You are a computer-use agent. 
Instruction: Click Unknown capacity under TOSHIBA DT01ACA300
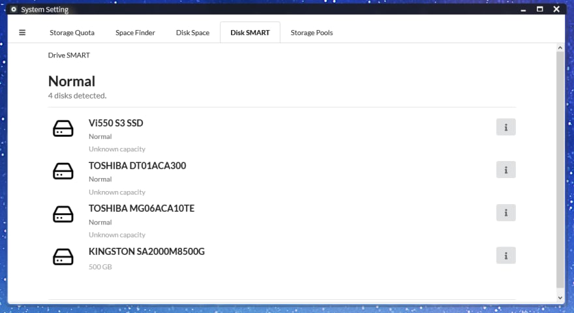pyautogui.click(x=117, y=192)
